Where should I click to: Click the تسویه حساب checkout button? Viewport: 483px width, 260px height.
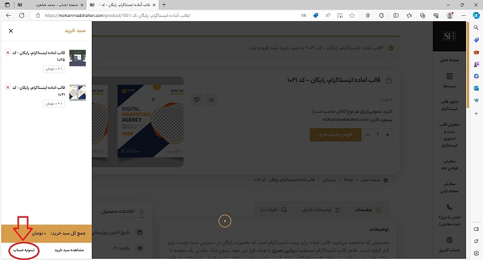[24, 250]
